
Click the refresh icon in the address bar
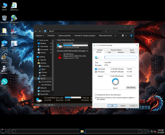click(x=105, y=31)
